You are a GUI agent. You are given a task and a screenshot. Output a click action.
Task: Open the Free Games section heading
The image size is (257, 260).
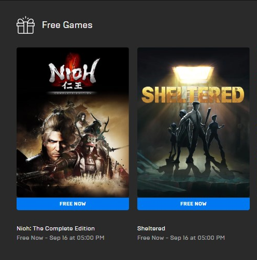(67, 25)
